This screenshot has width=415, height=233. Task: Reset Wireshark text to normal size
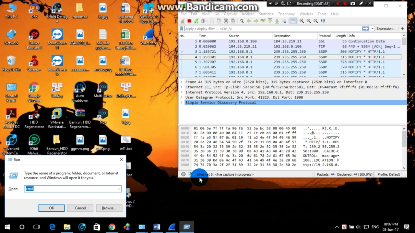316,21
